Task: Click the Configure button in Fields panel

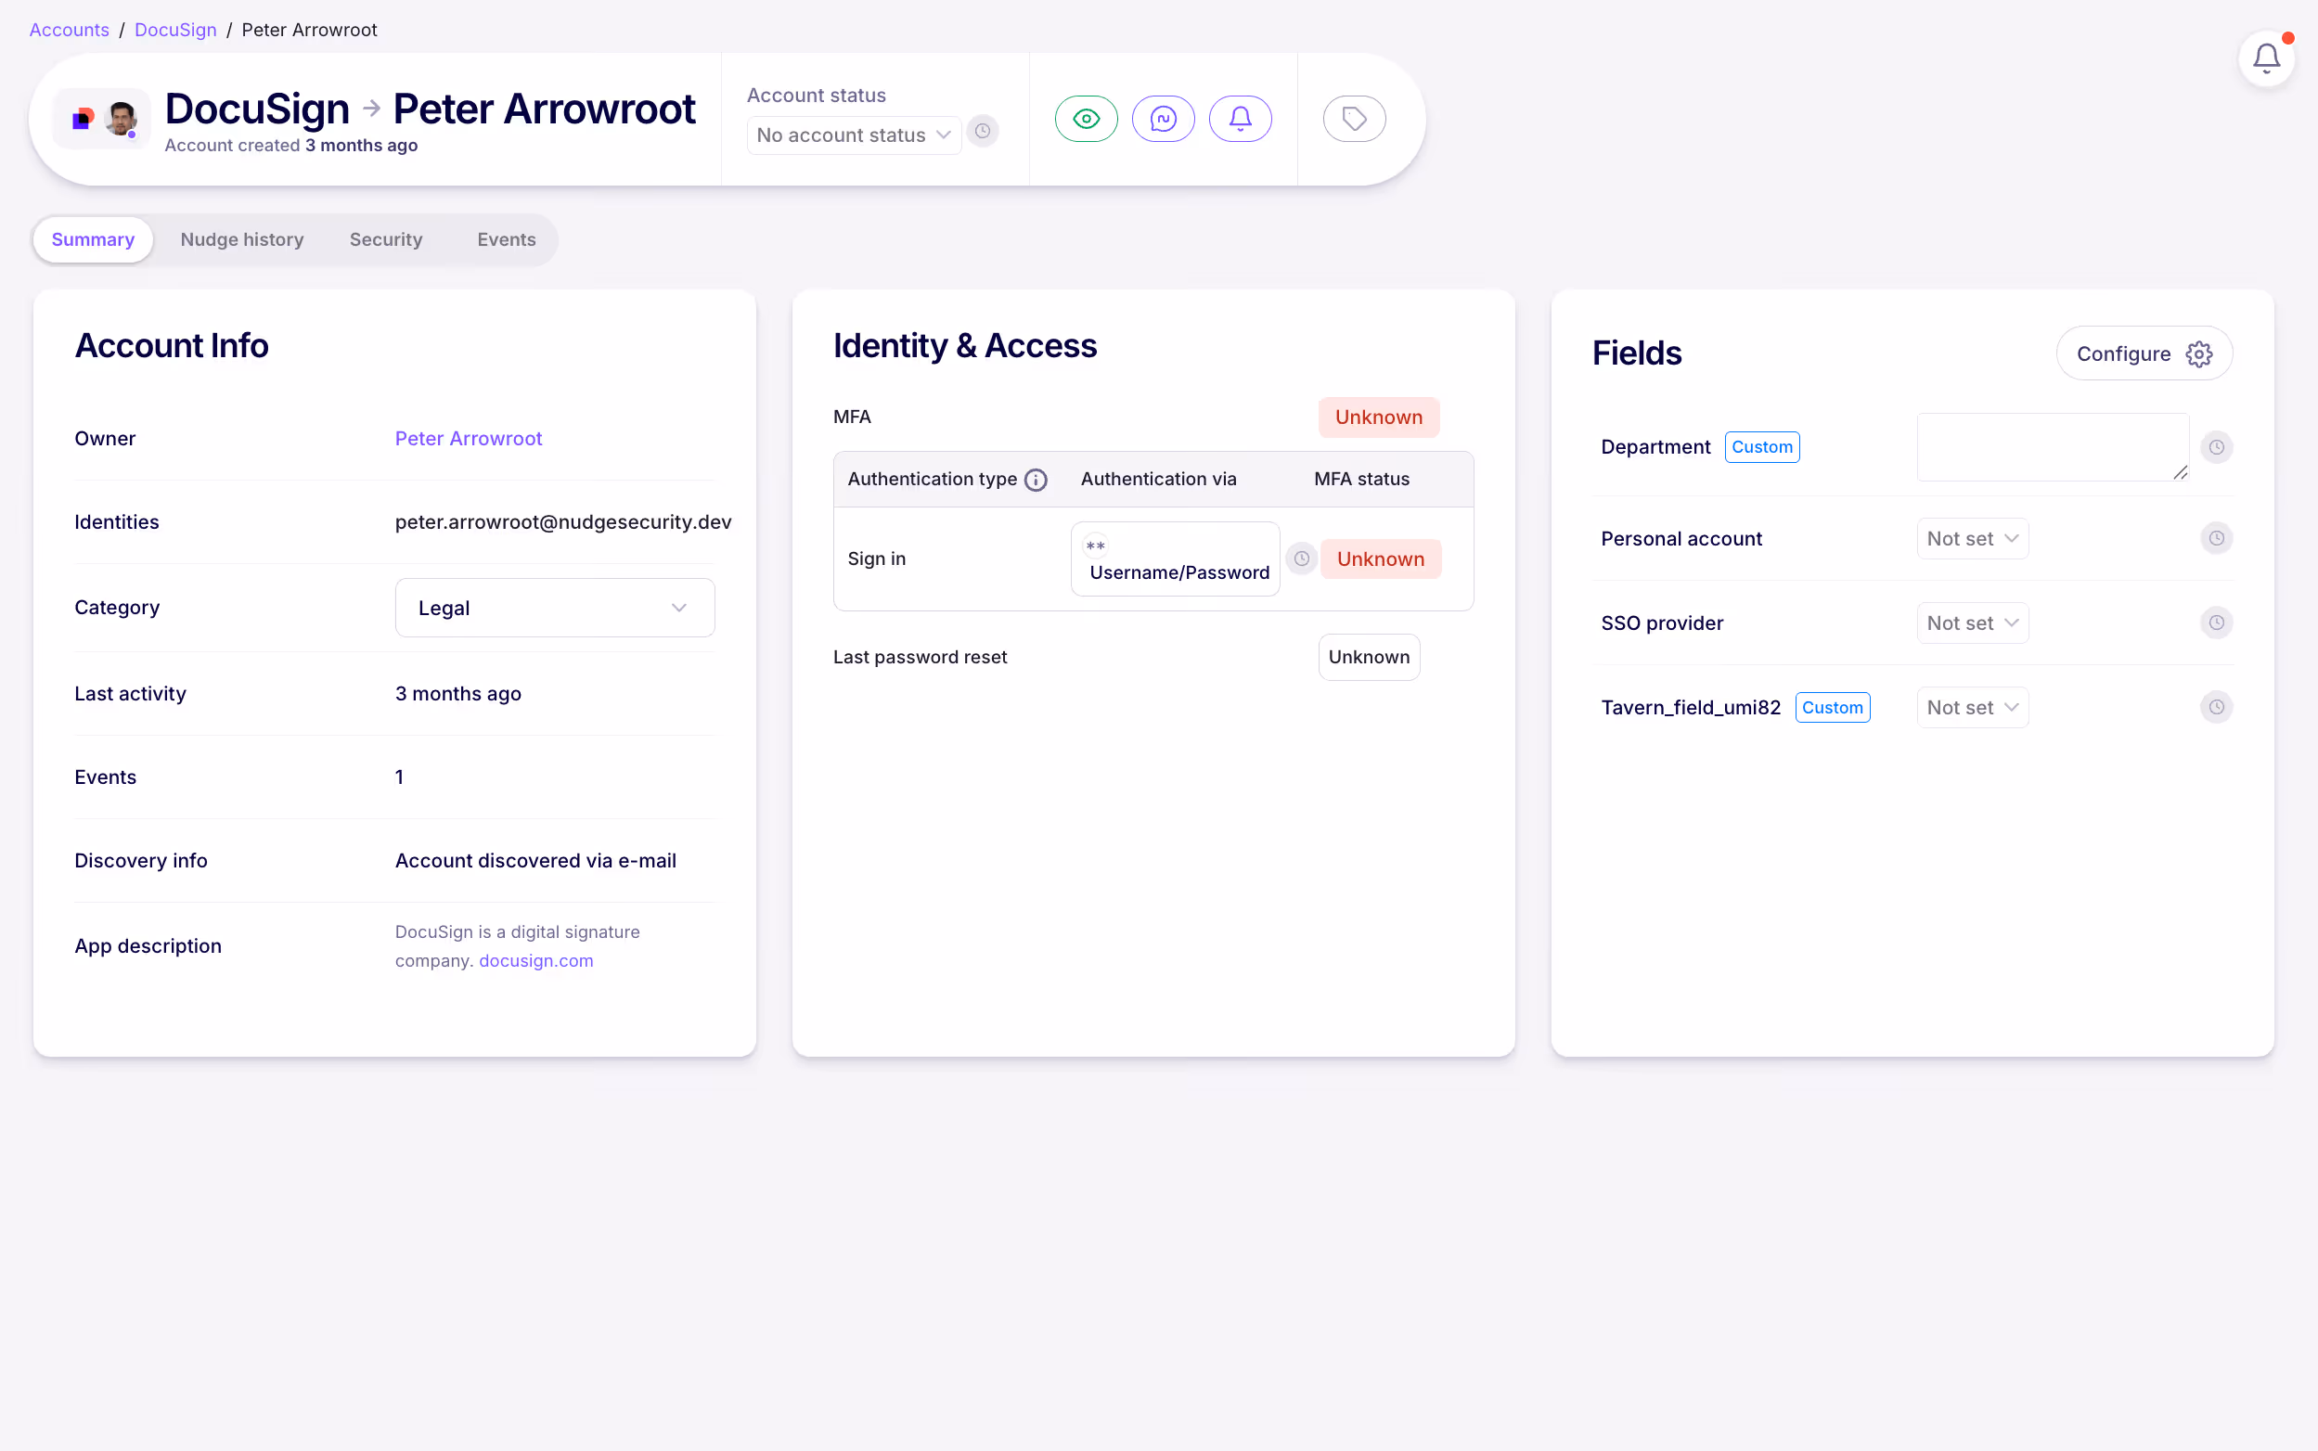Action: [x=2144, y=353]
